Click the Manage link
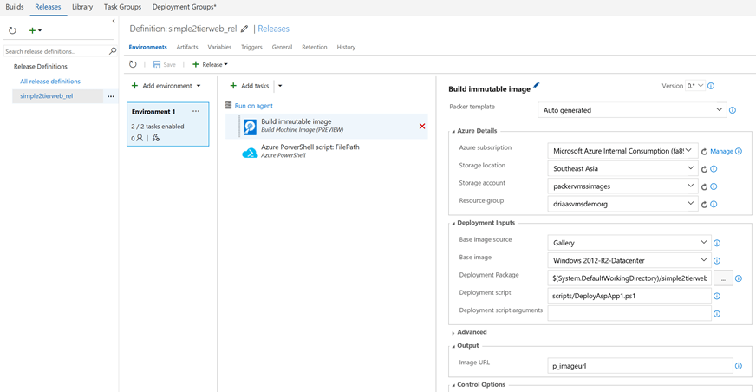This screenshot has height=392, width=756. [x=721, y=151]
